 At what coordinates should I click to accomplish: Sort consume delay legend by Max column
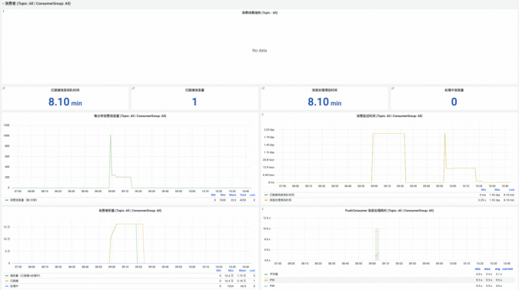(x=497, y=190)
